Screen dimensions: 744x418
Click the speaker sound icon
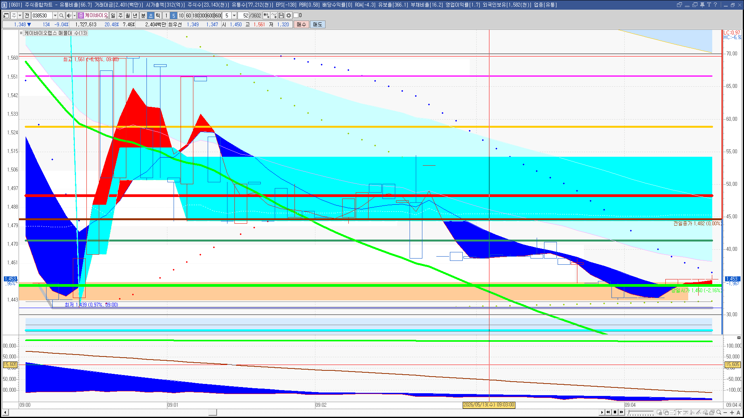(69, 15)
